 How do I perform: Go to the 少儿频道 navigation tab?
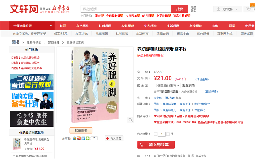tap(150, 26)
